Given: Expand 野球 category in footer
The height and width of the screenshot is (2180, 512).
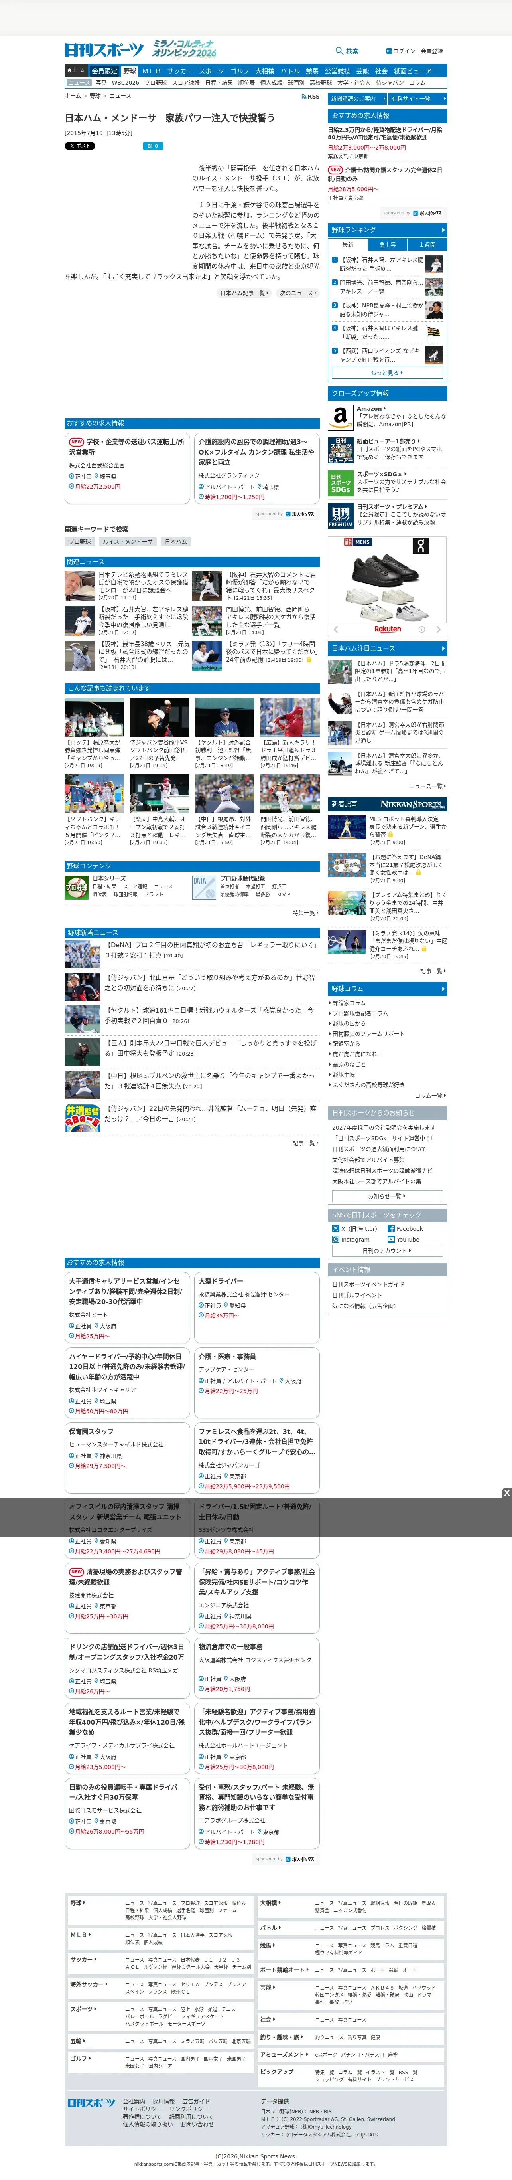Looking at the screenshot, I should pyautogui.click(x=78, y=1903).
